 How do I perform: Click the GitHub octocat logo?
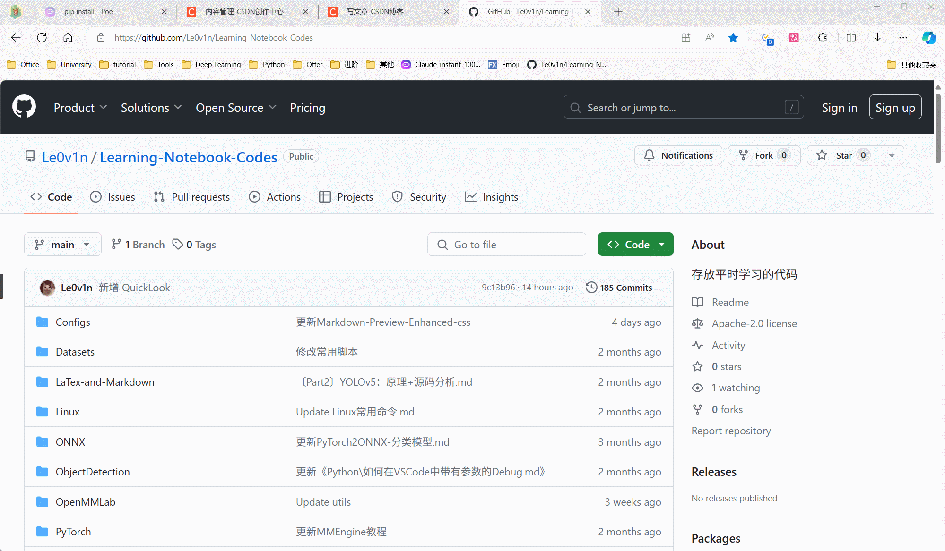(24, 107)
